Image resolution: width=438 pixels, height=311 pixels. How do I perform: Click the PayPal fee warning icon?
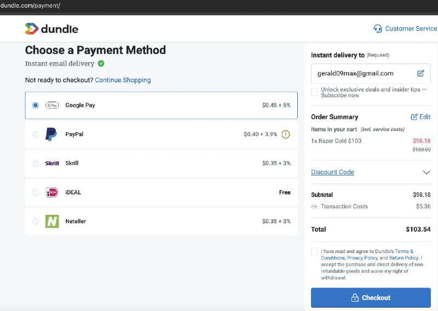(x=285, y=134)
